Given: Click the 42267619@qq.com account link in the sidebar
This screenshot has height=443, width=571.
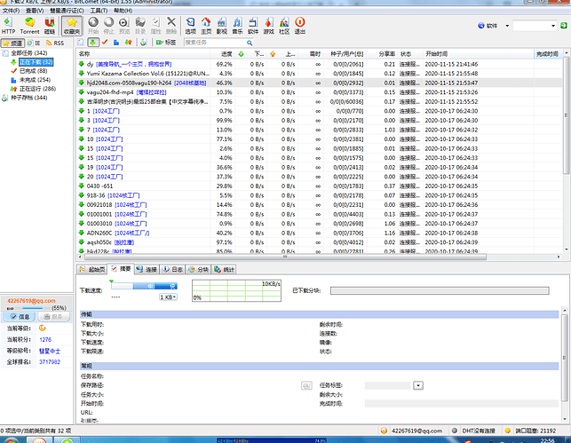Looking at the screenshot, I should [31, 301].
